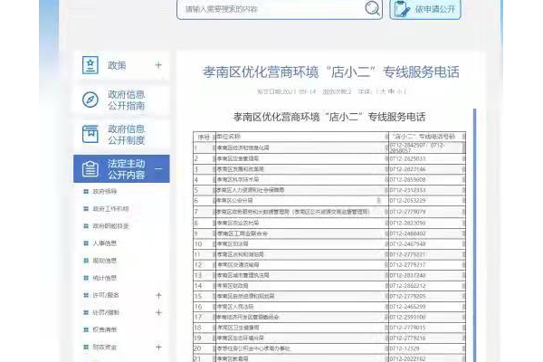Viewport: 543px width, 362px height.
Task: Open the 人事信息 link
Action: pyautogui.click(x=105, y=243)
